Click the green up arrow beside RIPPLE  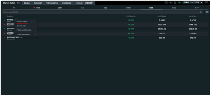click(x=5, y=20)
